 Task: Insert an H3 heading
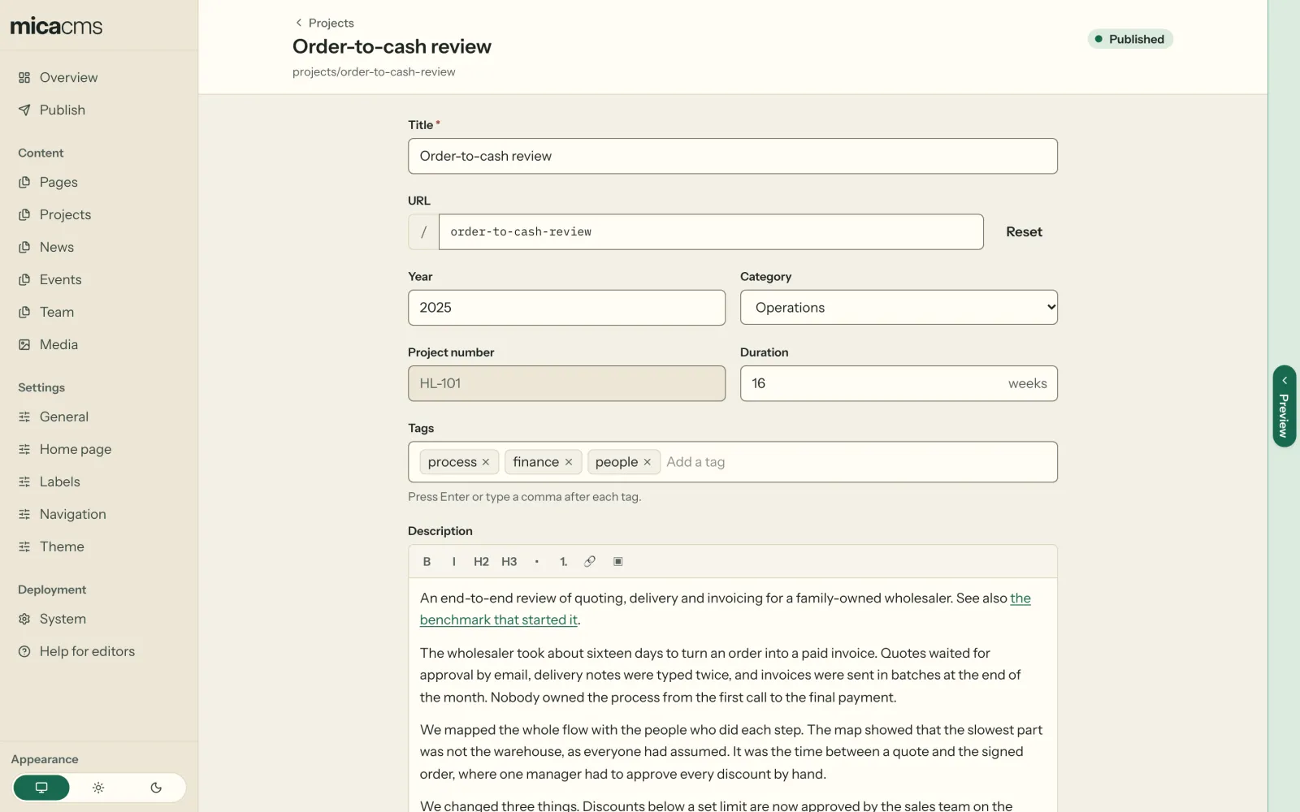click(x=509, y=561)
